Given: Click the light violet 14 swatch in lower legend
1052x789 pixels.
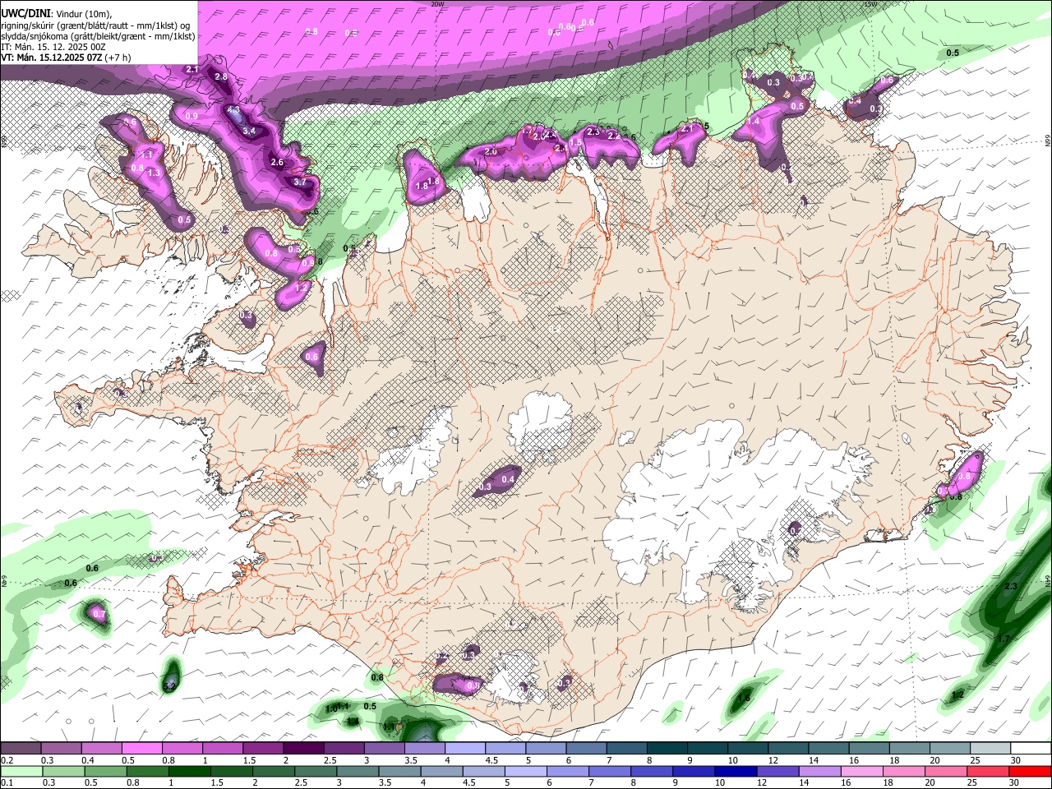Looking at the screenshot, I should pyautogui.click(x=819, y=771).
